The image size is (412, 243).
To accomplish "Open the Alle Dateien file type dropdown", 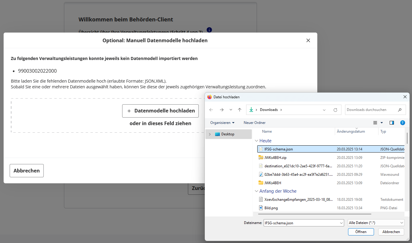I will [x=376, y=223].
